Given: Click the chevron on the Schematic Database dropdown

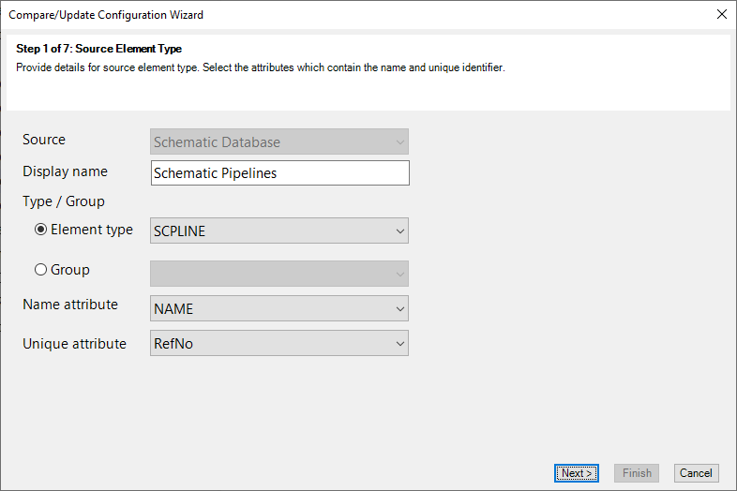Looking at the screenshot, I should coord(400,141).
